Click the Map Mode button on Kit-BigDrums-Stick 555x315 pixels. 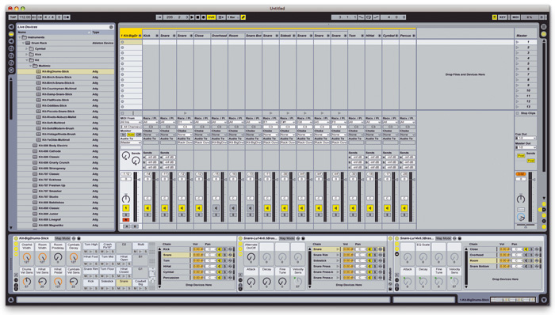63,239
